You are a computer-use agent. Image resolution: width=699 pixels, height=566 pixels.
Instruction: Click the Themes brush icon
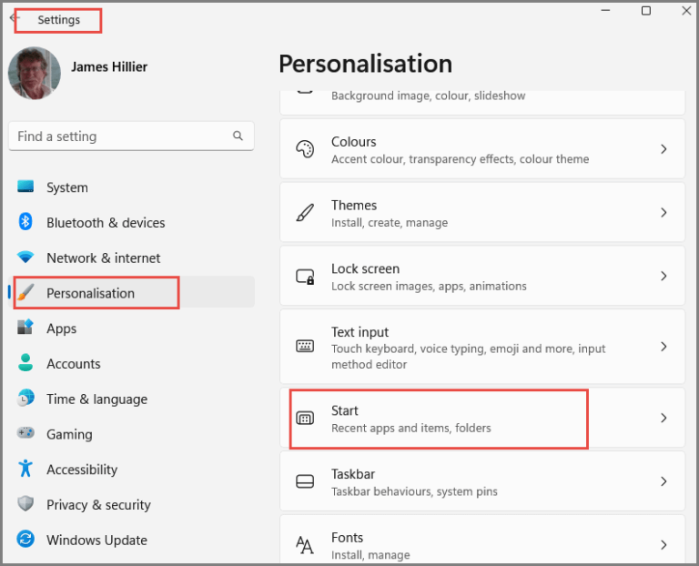click(305, 213)
